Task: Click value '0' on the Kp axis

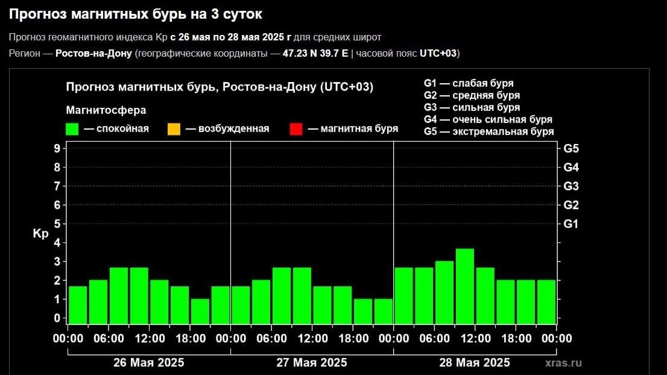Action: [x=57, y=318]
